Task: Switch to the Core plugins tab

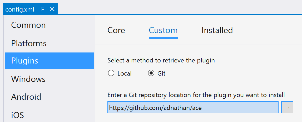Action: click(116, 30)
